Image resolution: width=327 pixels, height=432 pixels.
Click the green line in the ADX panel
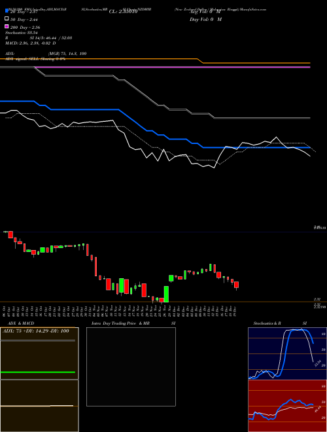(38, 372)
